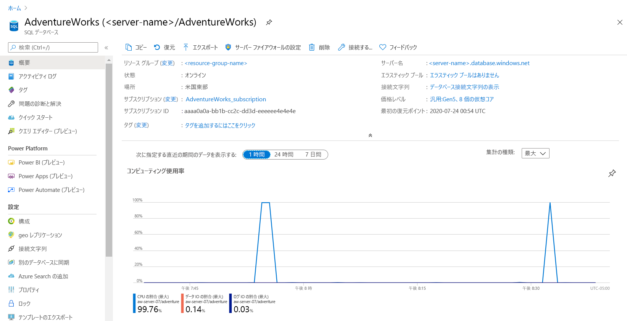Screen dimensions: 627x321
Task: Click the アクティビティ ログ sidebar icon
Action: click(x=11, y=76)
